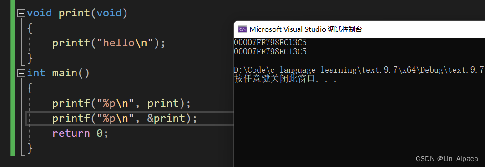Click the closing brace of main function

point(30,148)
